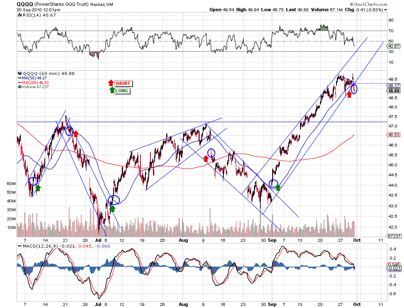Click the 49.17 price tag on the right axis
Image resolution: width=404 pixels, height=308 pixels.
394,86
